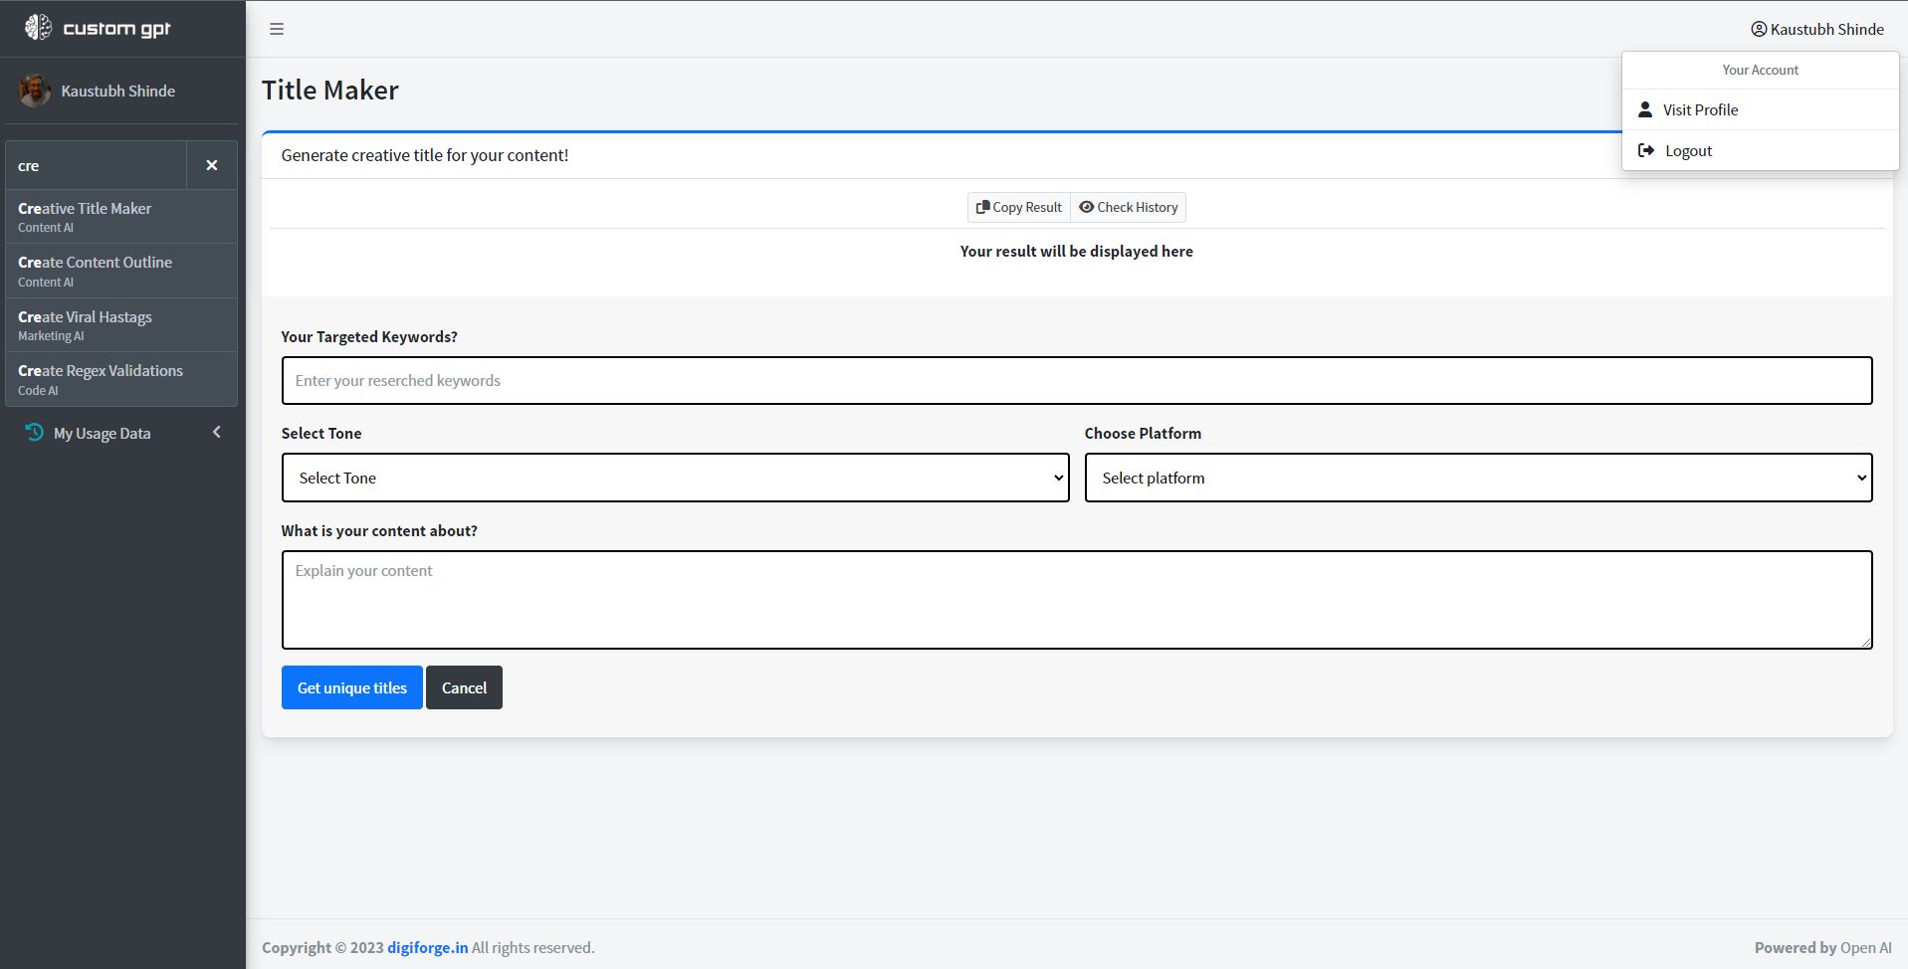Open the Select platform dropdown
The height and width of the screenshot is (969, 1908).
(x=1478, y=478)
